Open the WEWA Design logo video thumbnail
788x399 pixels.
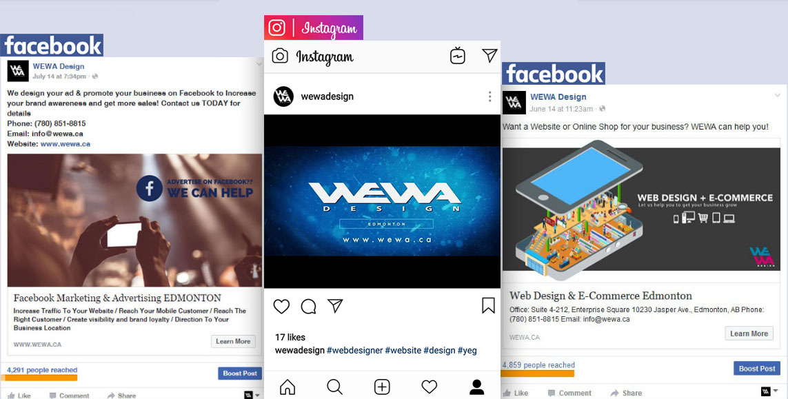point(382,201)
